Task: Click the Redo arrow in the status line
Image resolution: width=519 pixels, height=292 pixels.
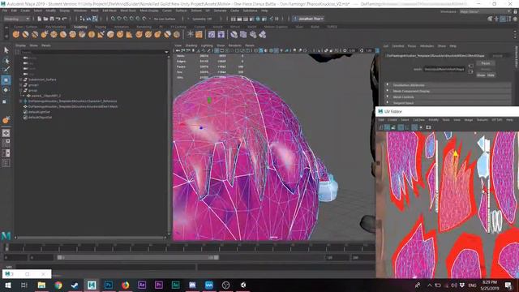Action: tap(65, 19)
